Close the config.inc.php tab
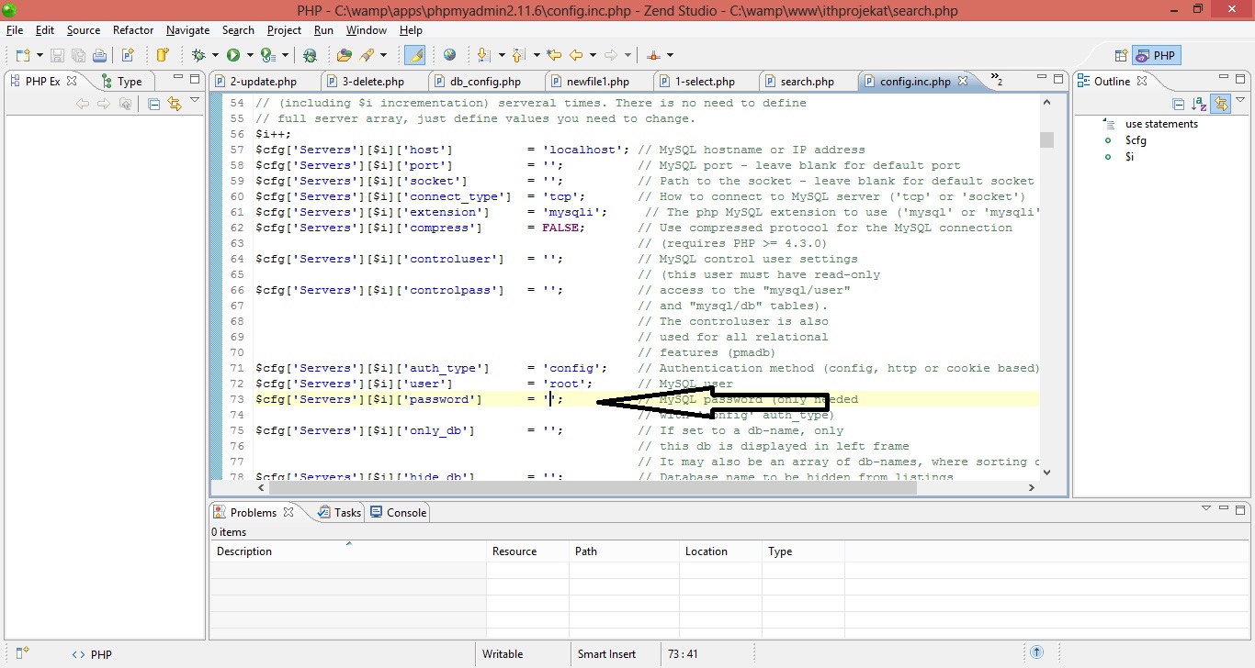1255x668 pixels. [963, 81]
